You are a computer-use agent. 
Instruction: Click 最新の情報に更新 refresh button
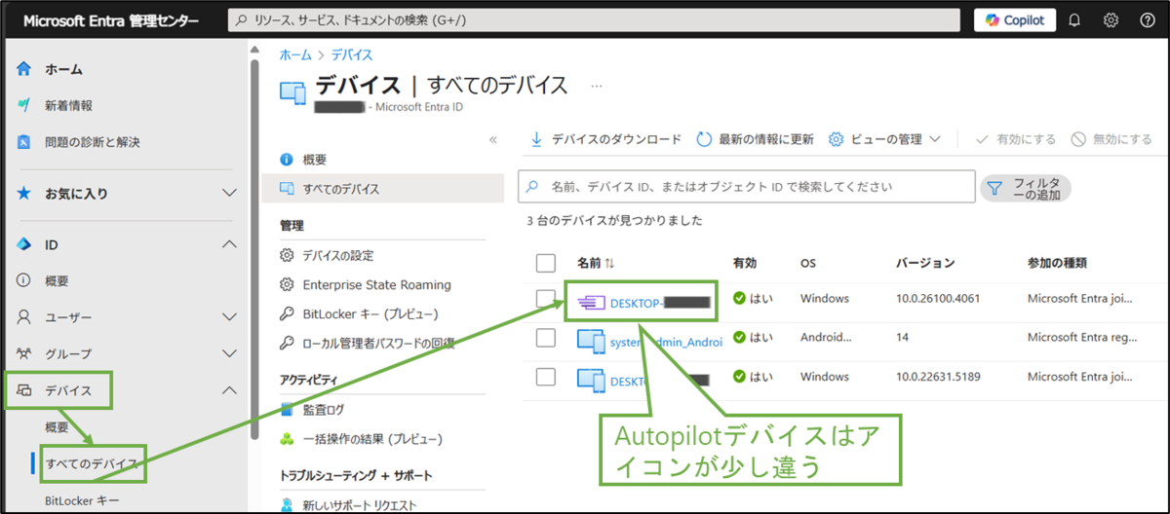756,139
